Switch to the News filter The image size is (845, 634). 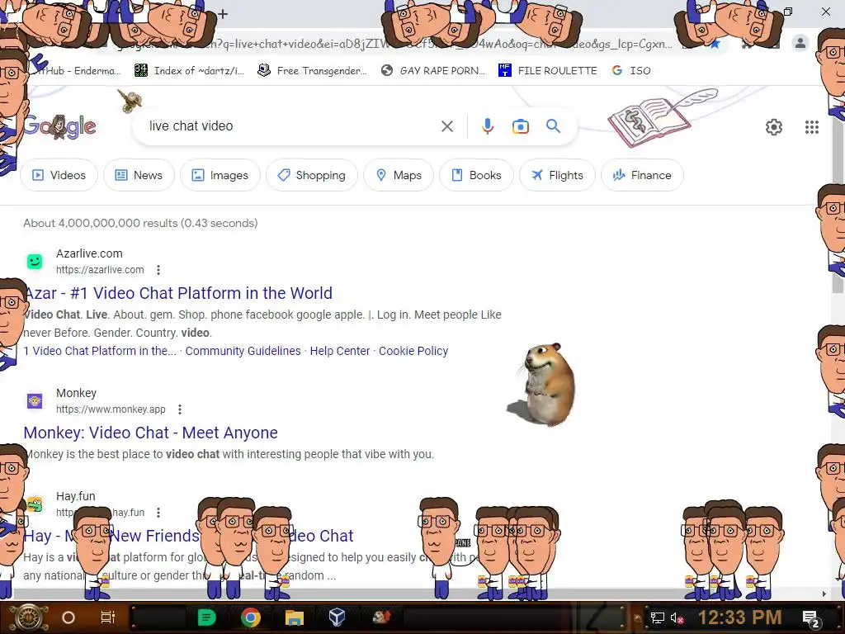139,175
